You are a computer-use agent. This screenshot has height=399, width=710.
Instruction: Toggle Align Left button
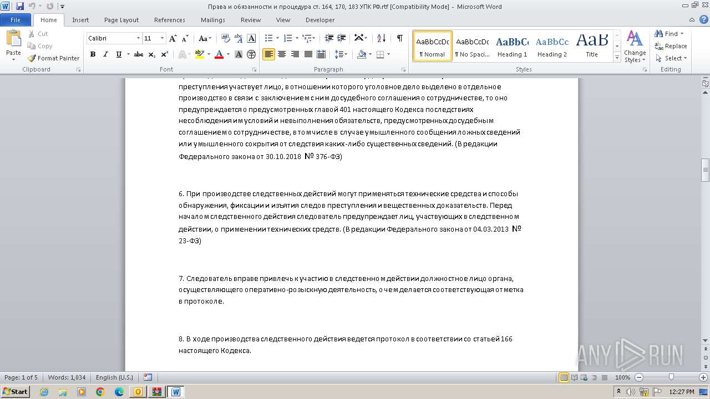tap(268, 54)
